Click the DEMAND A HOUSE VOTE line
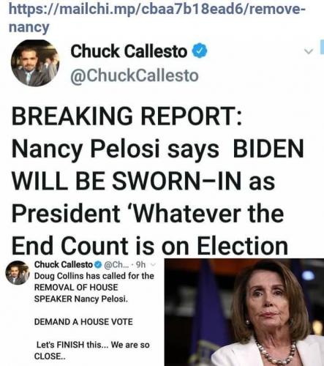 tap(83, 322)
